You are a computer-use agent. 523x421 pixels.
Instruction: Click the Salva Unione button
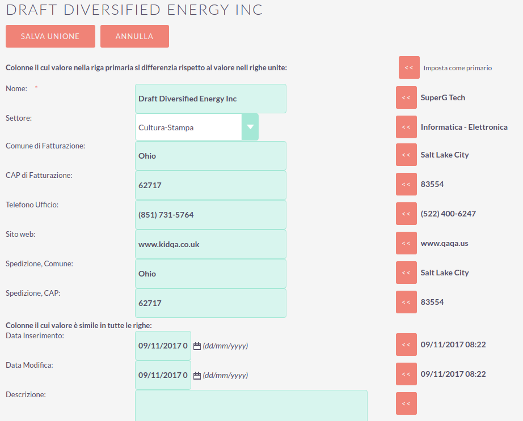coord(50,36)
